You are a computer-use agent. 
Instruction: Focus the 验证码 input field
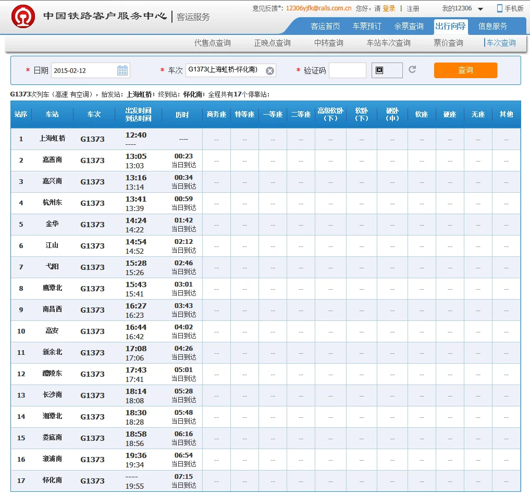coord(347,70)
